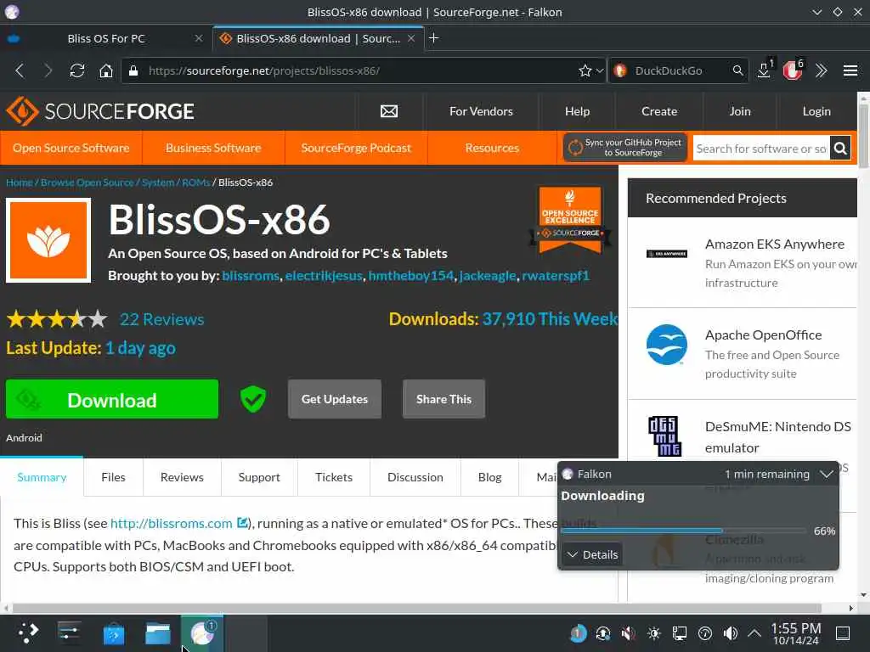Click the SourceForge search magnifier button

[840, 149]
